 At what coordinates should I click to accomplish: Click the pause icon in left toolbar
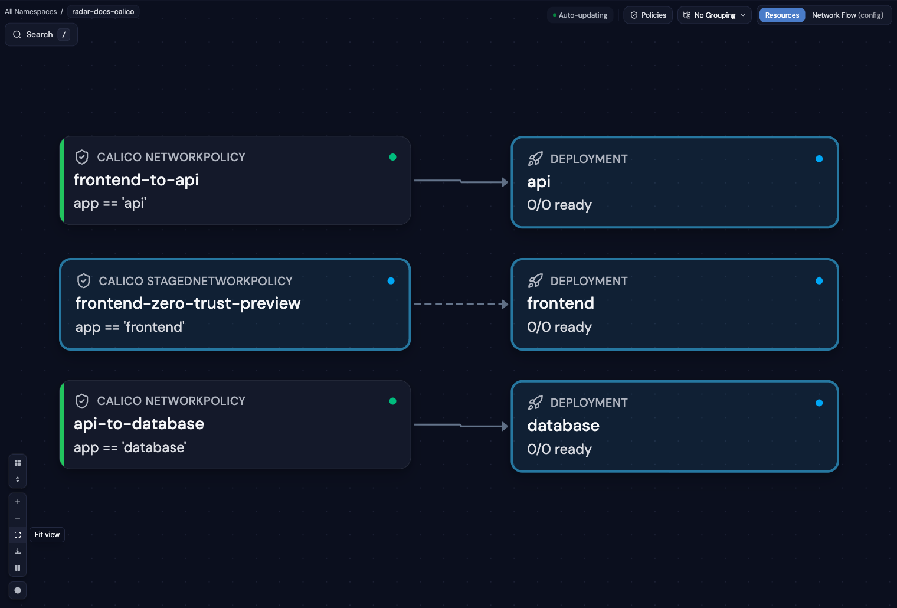tap(18, 568)
